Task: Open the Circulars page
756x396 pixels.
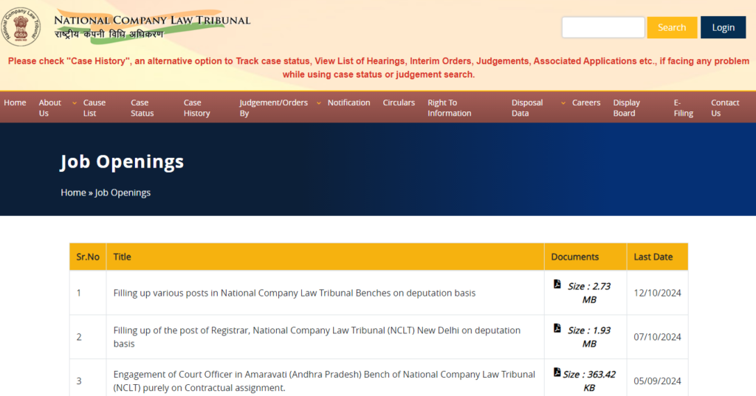Action: click(x=399, y=103)
